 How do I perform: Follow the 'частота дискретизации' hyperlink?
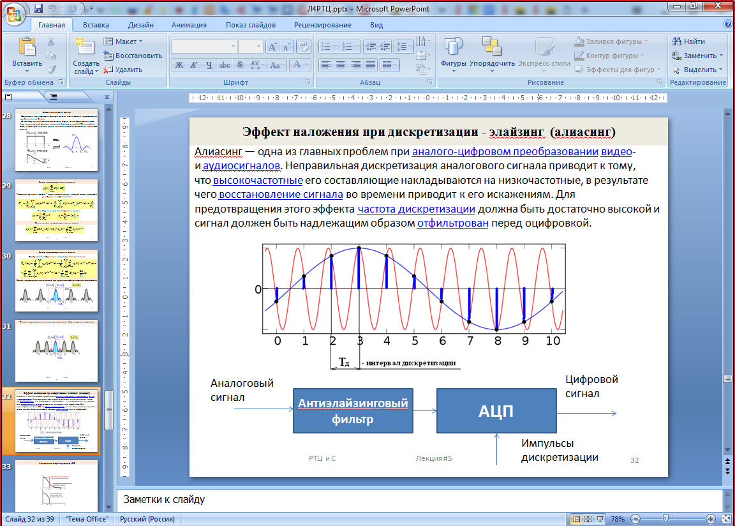coord(416,209)
